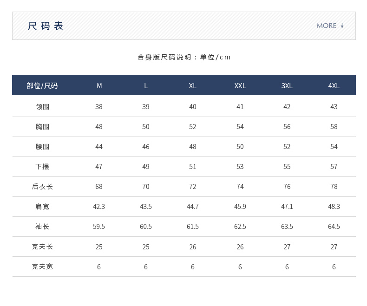Click 胸围 value 48 for size M

pos(99,127)
